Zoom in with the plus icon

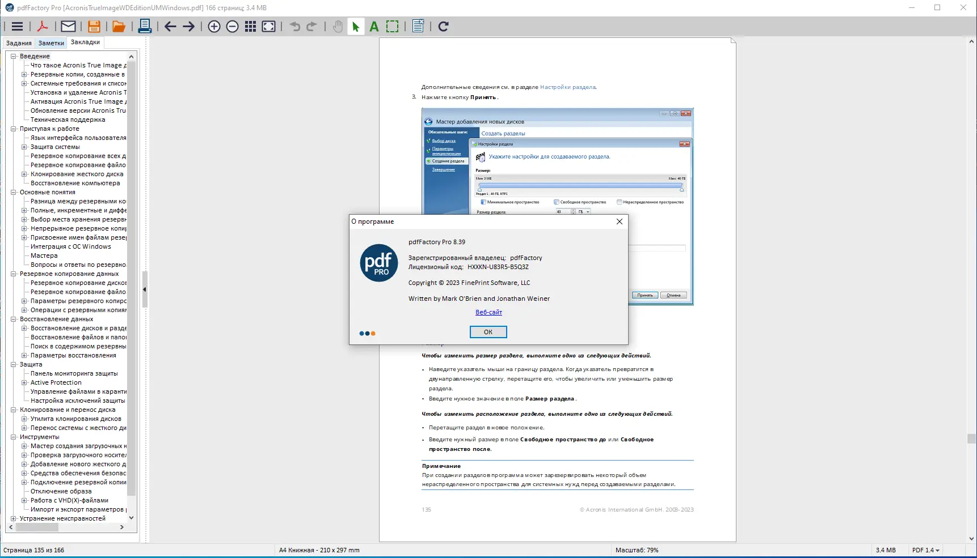click(x=214, y=27)
